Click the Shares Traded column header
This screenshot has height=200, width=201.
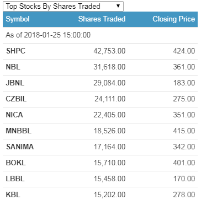pyautogui.click(x=102, y=19)
